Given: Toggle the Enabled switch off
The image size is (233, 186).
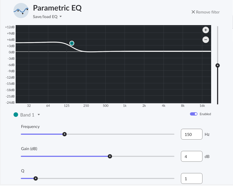Looking at the screenshot, I should 194,114.
